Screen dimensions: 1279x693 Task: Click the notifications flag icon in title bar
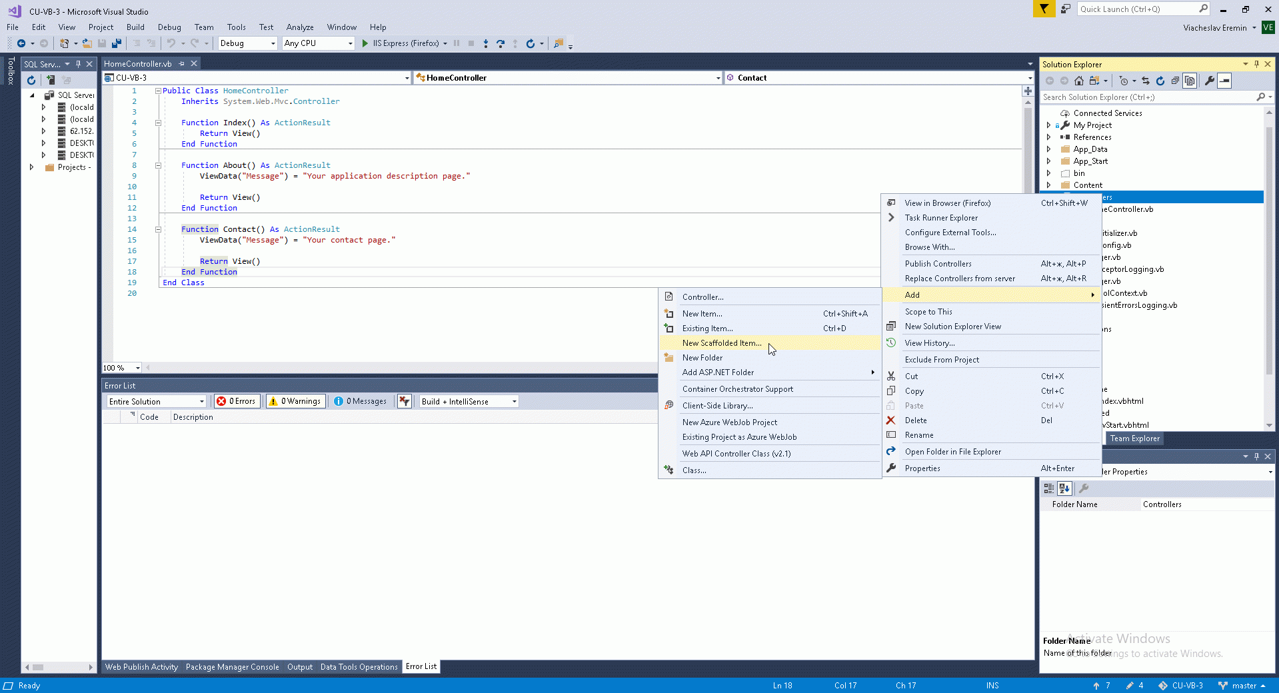pos(1044,9)
